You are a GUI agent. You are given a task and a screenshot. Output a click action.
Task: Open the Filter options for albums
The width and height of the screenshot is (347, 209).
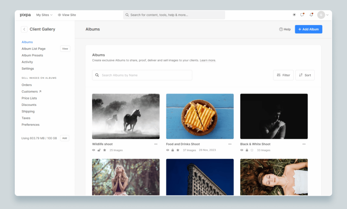(x=283, y=75)
